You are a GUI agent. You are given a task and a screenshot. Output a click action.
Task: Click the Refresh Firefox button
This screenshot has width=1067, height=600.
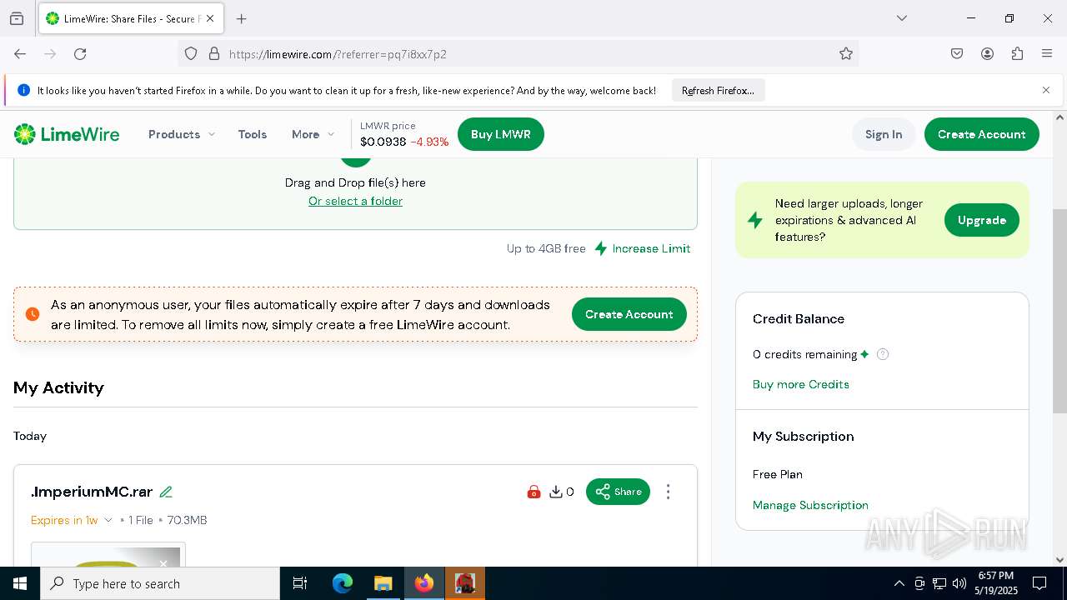718,90
